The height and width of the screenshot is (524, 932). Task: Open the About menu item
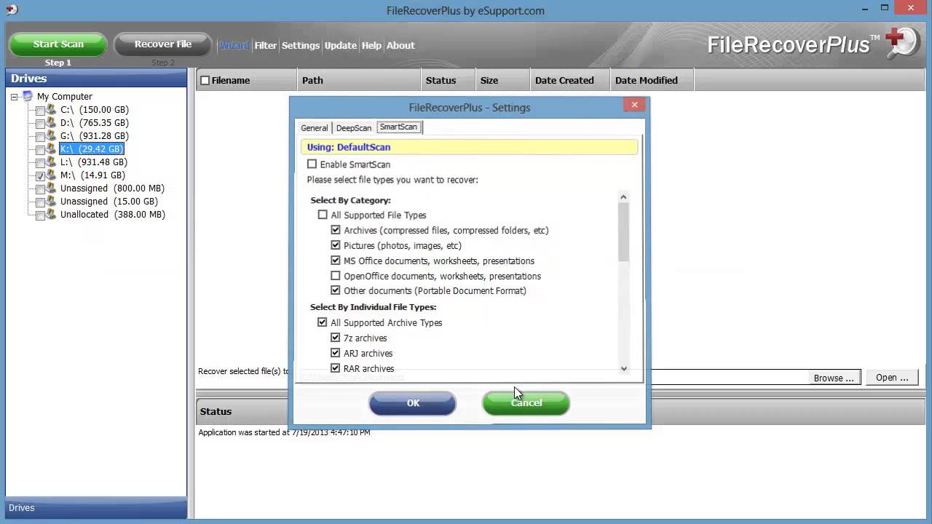[400, 45]
